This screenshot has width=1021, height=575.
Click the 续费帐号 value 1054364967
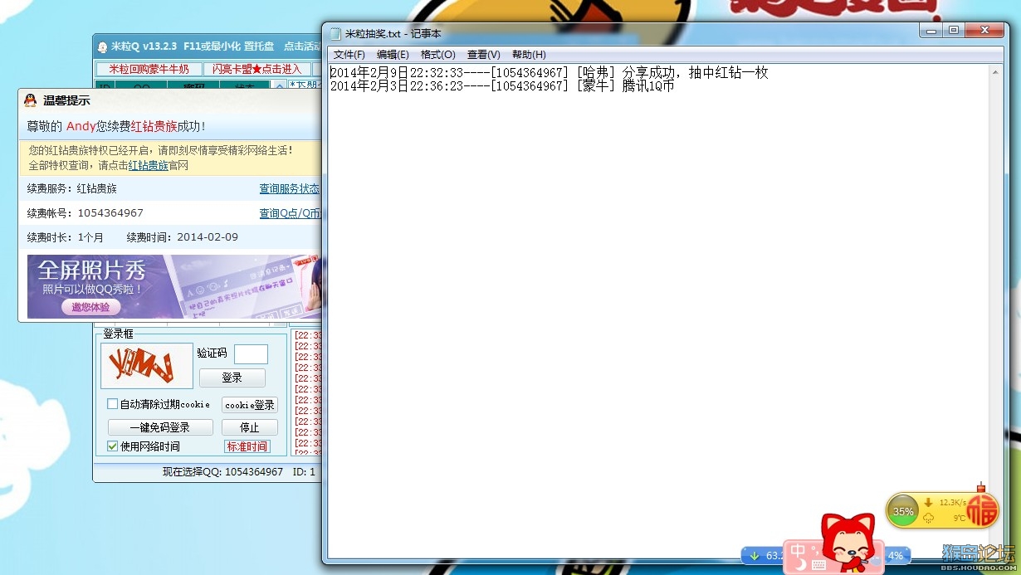110,213
